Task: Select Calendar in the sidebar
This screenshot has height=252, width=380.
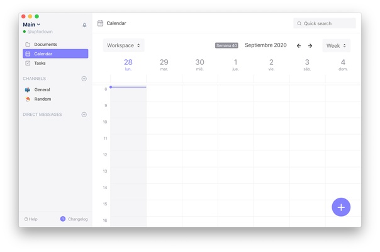Action: [55, 54]
